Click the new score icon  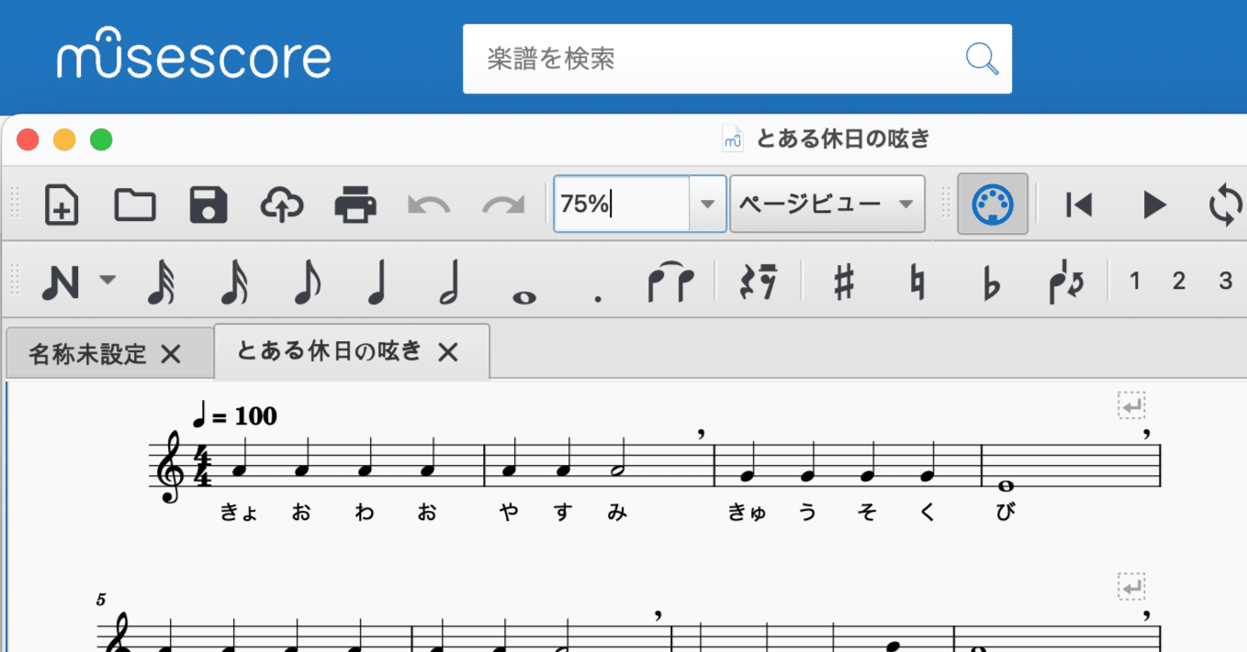(x=62, y=204)
